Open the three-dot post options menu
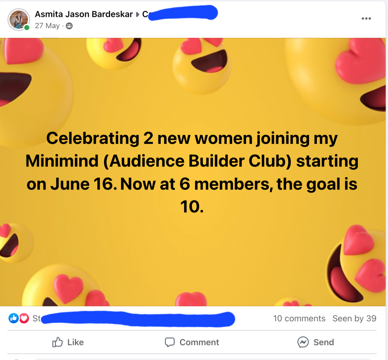The image size is (388, 360). coord(366,18)
